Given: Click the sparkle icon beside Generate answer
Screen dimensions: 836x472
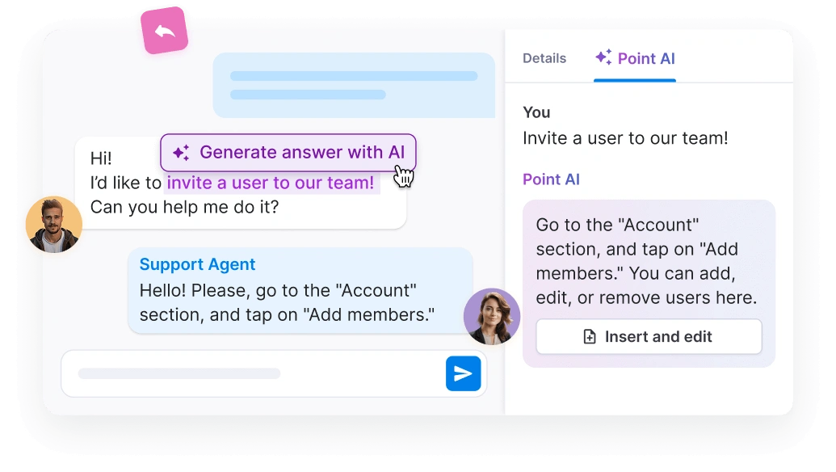Looking at the screenshot, I should click(181, 153).
